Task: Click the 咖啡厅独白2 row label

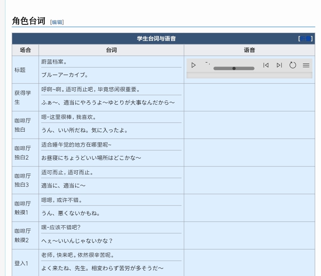Action: point(23,153)
